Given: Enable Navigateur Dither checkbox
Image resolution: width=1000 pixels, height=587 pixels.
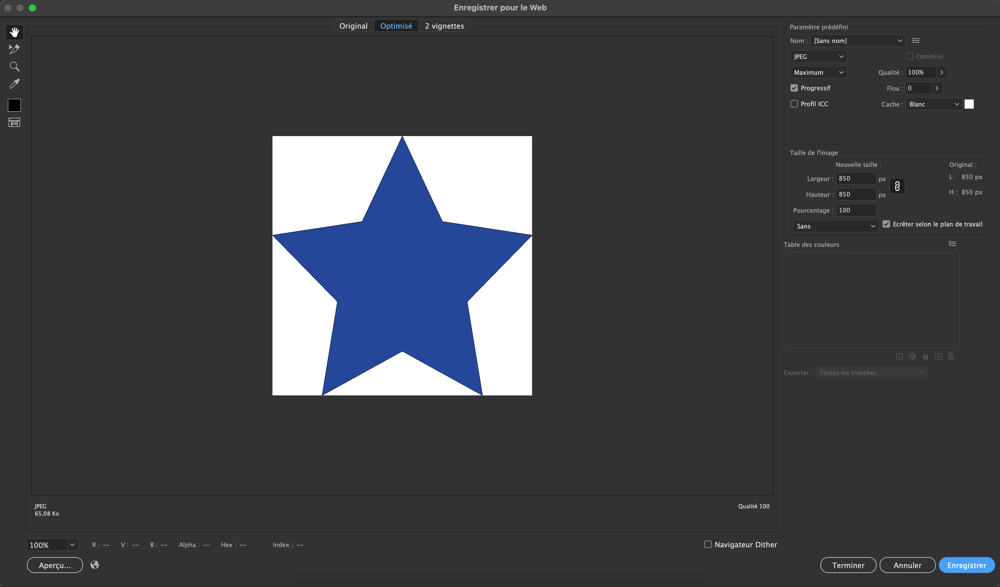Looking at the screenshot, I should [x=707, y=544].
